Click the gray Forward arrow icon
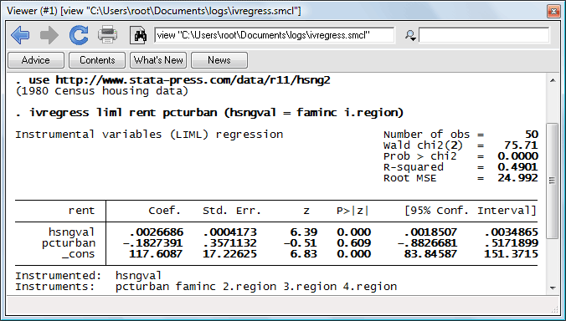The width and height of the screenshot is (566, 321). 49,35
